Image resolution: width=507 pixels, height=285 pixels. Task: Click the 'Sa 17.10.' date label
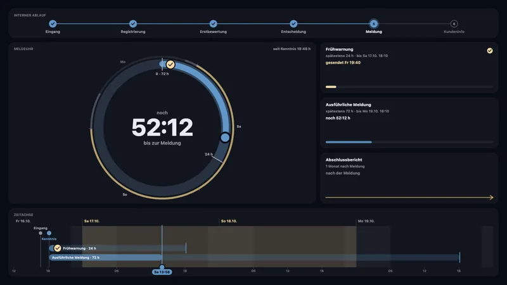[x=92, y=221]
